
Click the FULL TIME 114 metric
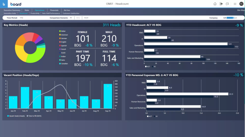point(109,58)
